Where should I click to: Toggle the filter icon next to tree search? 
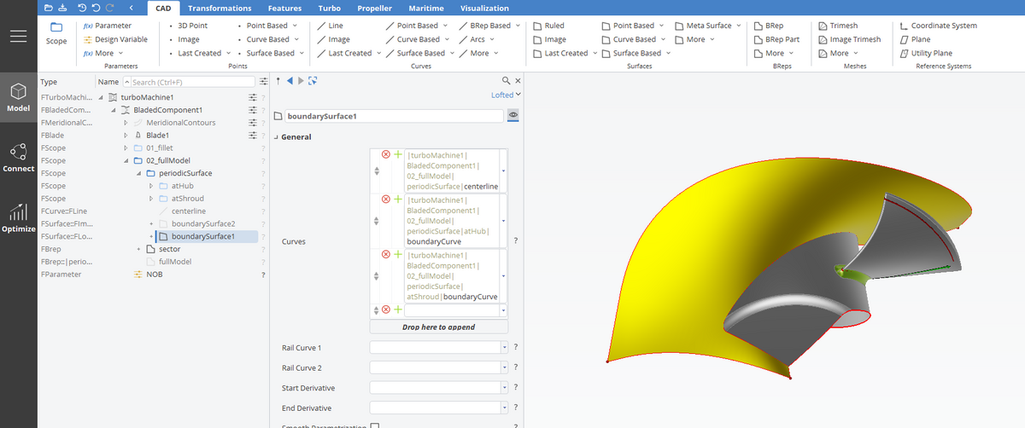264,82
